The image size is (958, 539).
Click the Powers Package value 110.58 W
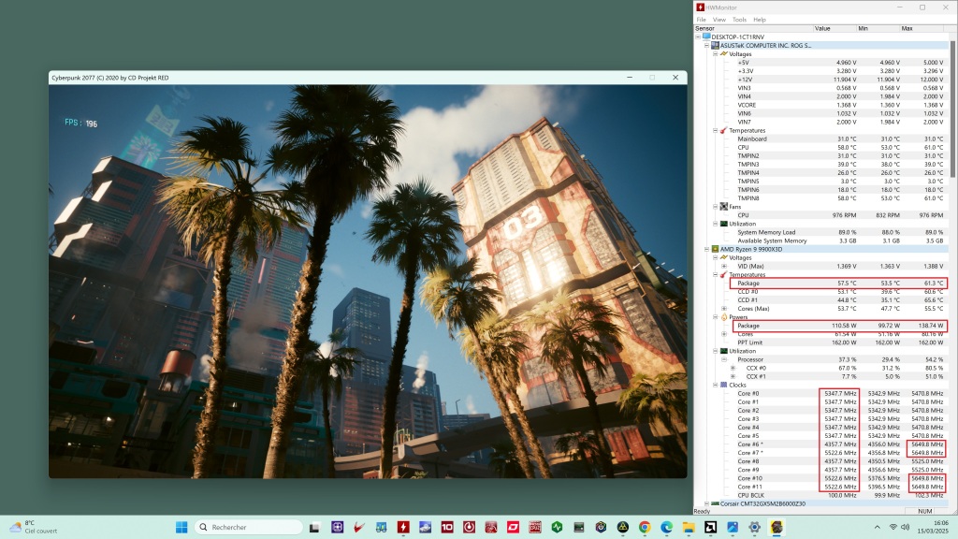pos(845,326)
